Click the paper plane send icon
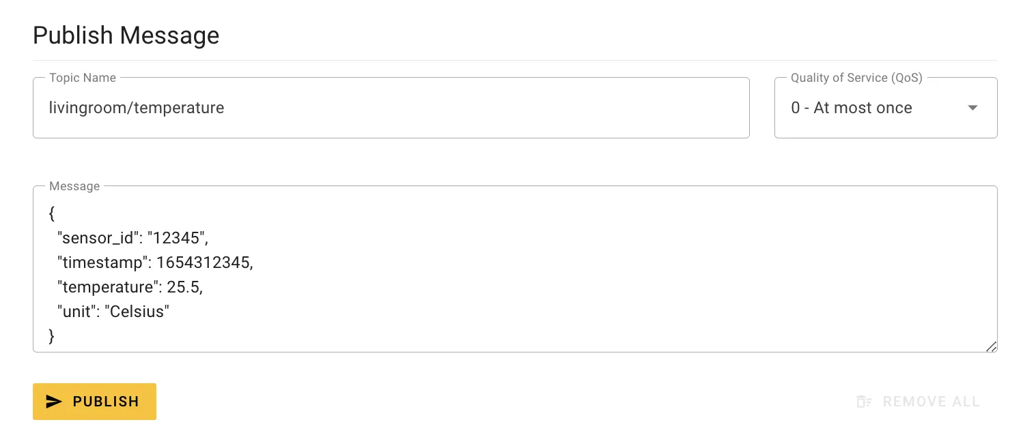This screenshot has height=435, width=1023. coord(54,402)
